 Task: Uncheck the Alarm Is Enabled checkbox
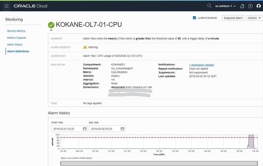(194, 18)
